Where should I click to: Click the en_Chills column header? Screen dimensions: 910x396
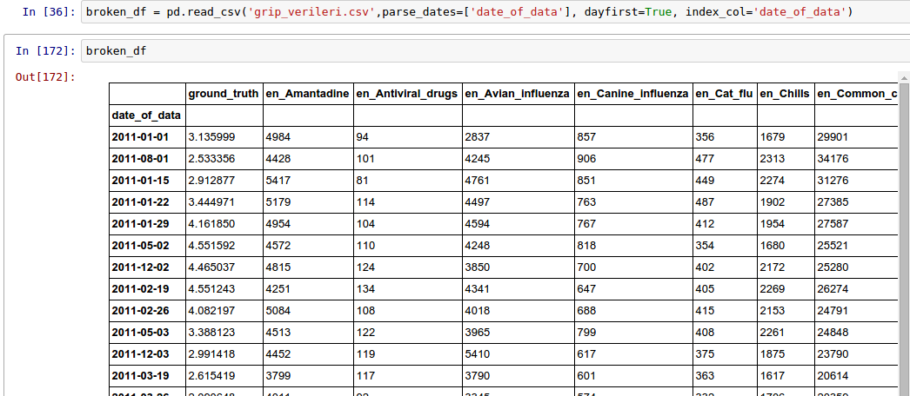(x=784, y=94)
